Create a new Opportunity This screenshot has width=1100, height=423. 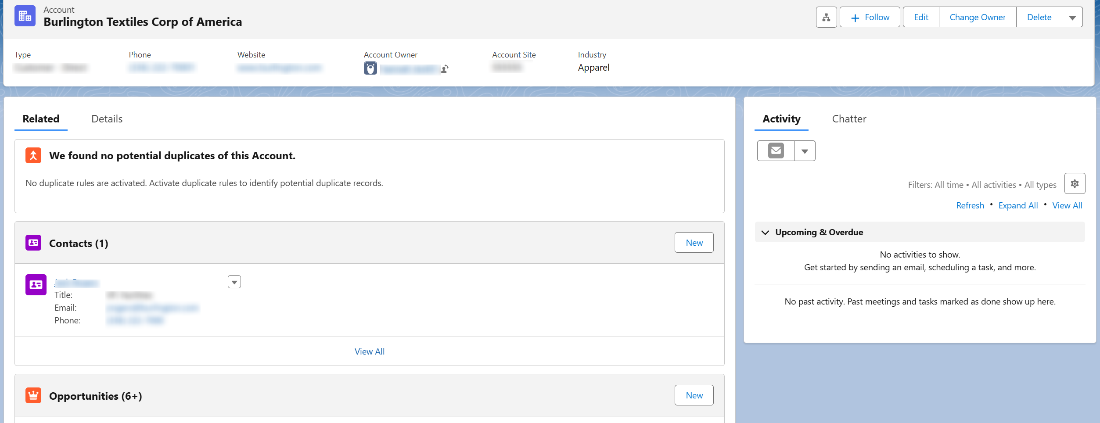coord(694,395)
